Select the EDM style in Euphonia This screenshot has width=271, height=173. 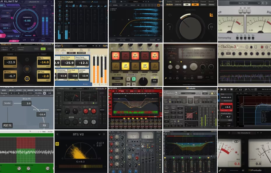pyautogui.click(x=202, y=56)
